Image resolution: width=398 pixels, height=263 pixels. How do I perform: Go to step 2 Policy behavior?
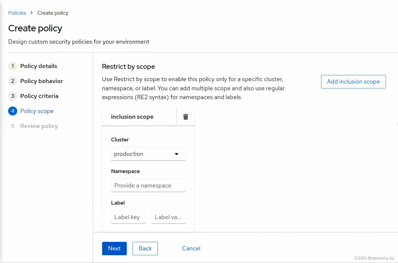pos(35,81)
